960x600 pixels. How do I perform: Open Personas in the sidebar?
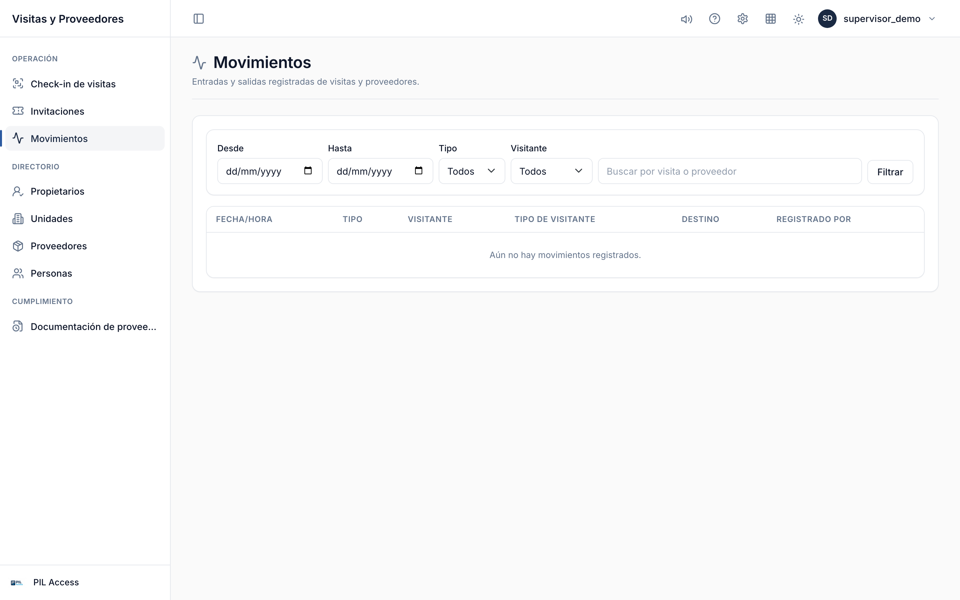(x=85, y=273)
